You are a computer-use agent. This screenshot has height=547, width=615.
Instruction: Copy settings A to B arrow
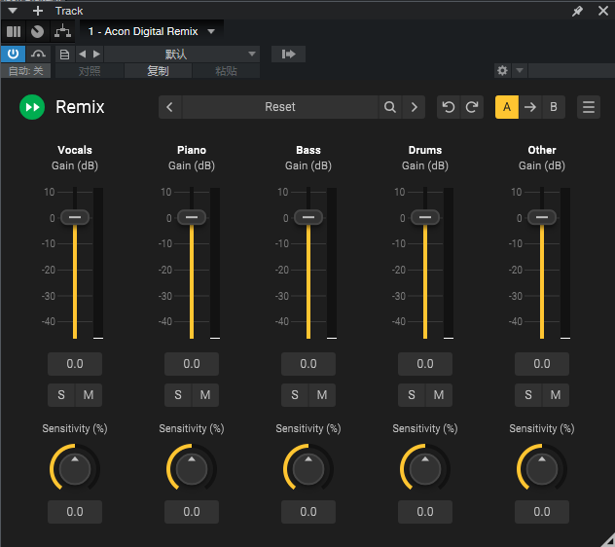coord(530,107)
